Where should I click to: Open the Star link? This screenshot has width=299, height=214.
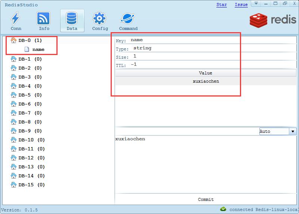pyautogui.click(x=222, y=4)
